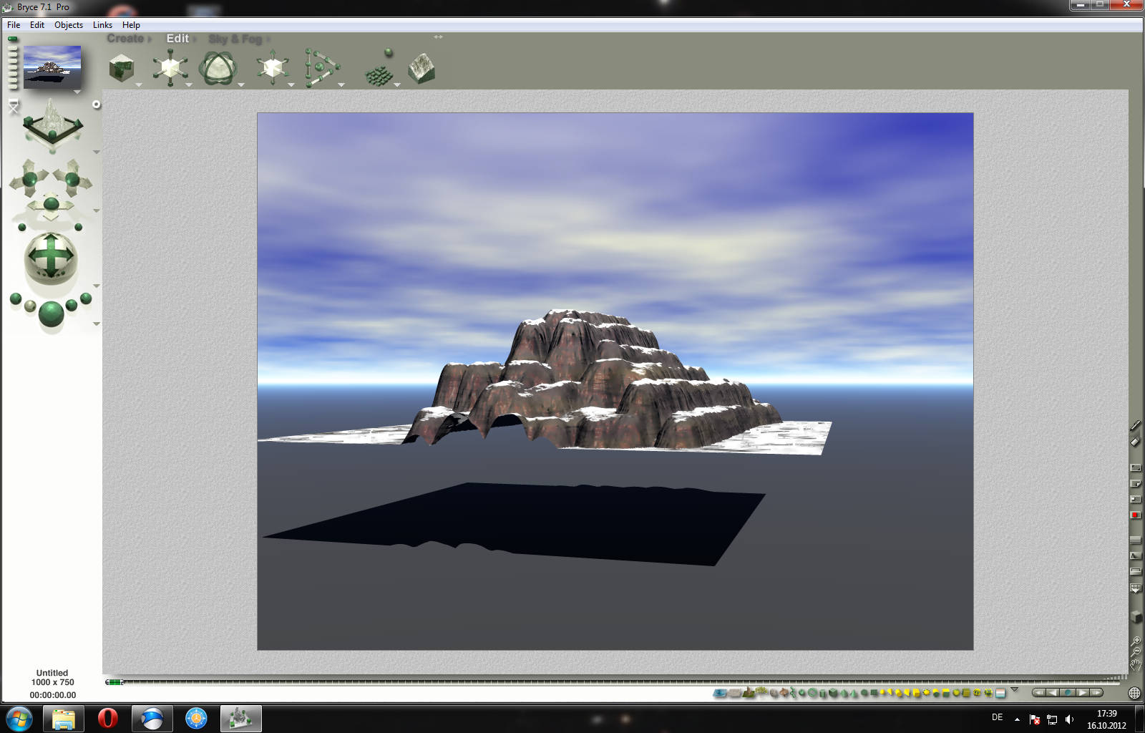The width and height of the screenshot is (1145, 733).
Task: Expand the Rotate tool dropdown arrow
Action: pos(241,85)
